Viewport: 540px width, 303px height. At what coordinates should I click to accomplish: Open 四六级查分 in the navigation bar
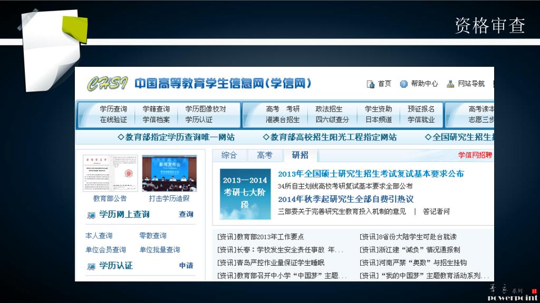[332, 119]
